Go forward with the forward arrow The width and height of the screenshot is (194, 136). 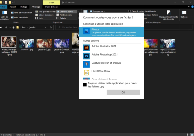pyautogui.click(x=6, y=27)
